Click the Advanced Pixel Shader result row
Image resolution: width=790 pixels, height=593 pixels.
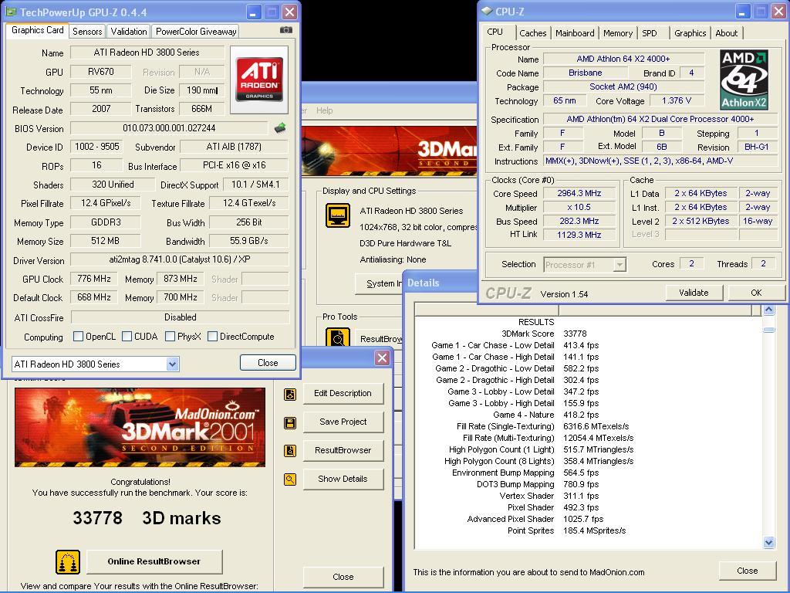535,519
